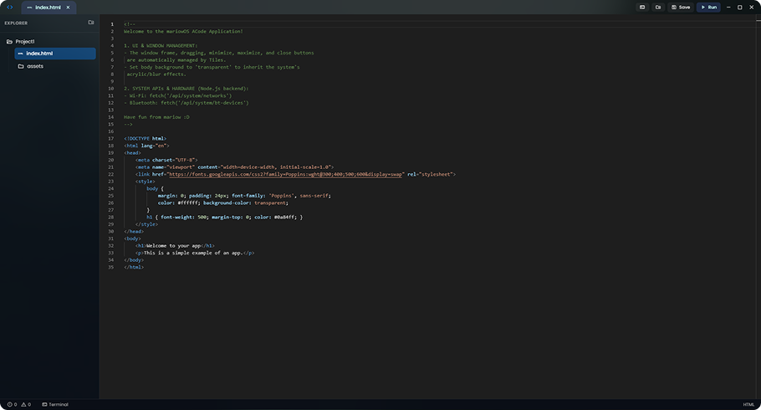
Task: Collapse the Project1 folder
Action: (x=20, y=41)
